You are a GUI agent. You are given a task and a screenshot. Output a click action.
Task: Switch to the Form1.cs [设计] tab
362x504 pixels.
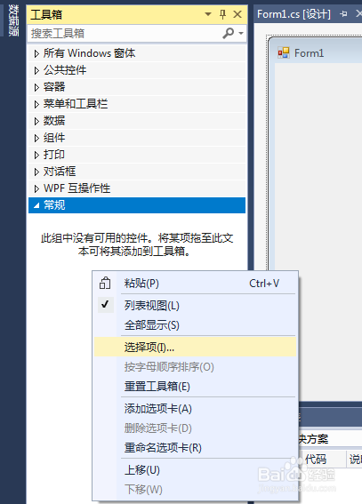click(294, 14)
